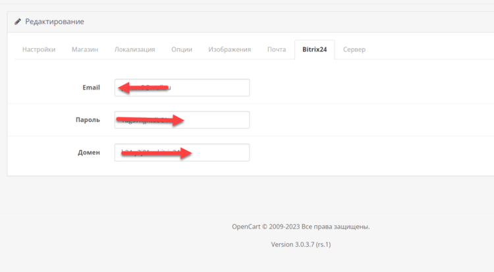Switch to the Настройки tab
Viewport: 494px width, 272px height.
[x=39, y=49]
